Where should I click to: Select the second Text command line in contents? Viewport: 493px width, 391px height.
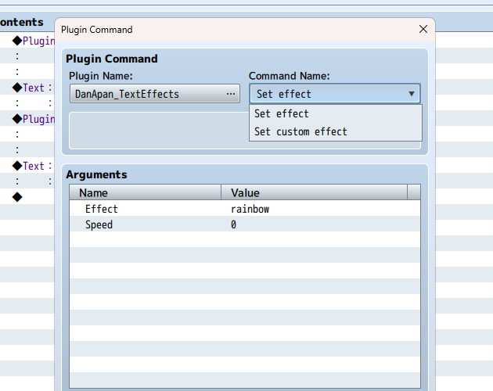pos(32,166)
